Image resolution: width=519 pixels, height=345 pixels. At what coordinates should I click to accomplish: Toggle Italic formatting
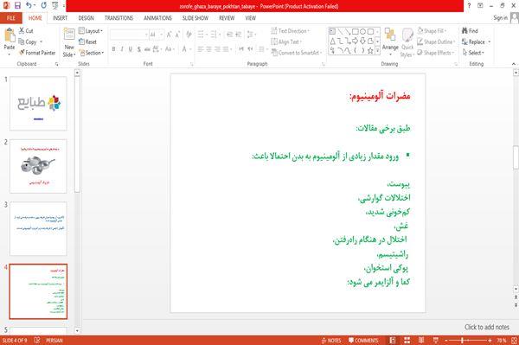point(122,49)
